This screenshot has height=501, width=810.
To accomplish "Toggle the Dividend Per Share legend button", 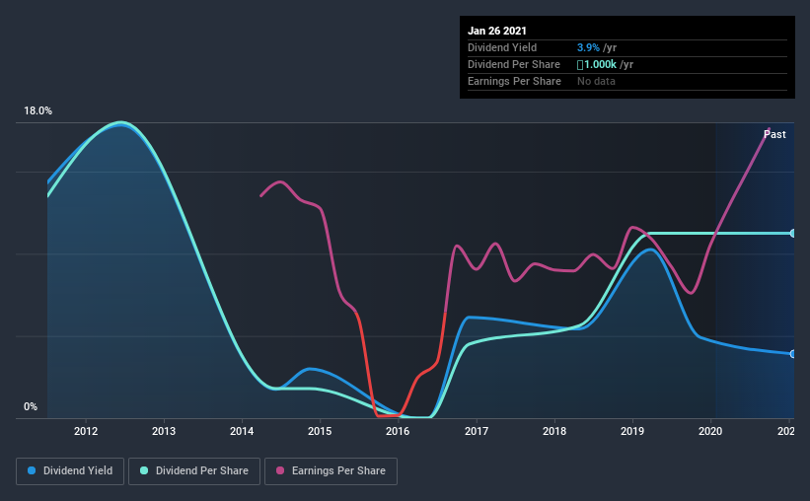I will point(194,471).
